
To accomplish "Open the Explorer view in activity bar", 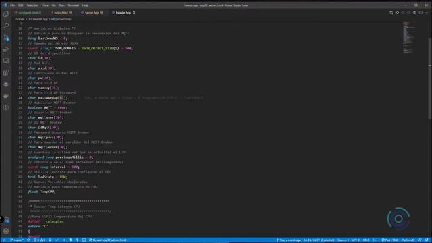I will [x=6, y=14].
